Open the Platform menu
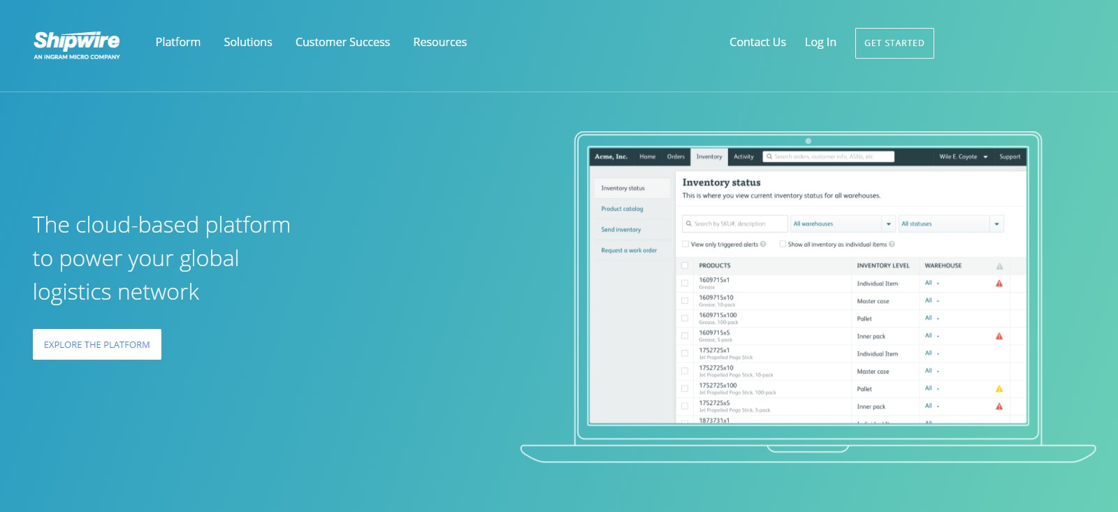 coord(178,42)
